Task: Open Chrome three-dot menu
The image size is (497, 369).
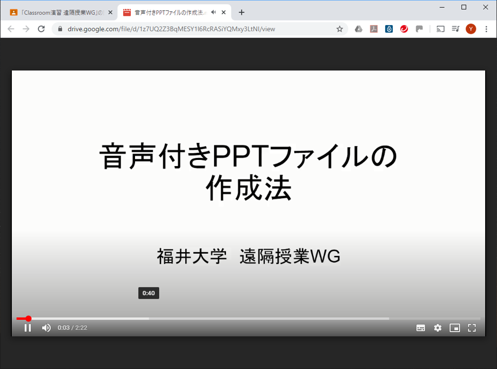Action: [486, 29]
